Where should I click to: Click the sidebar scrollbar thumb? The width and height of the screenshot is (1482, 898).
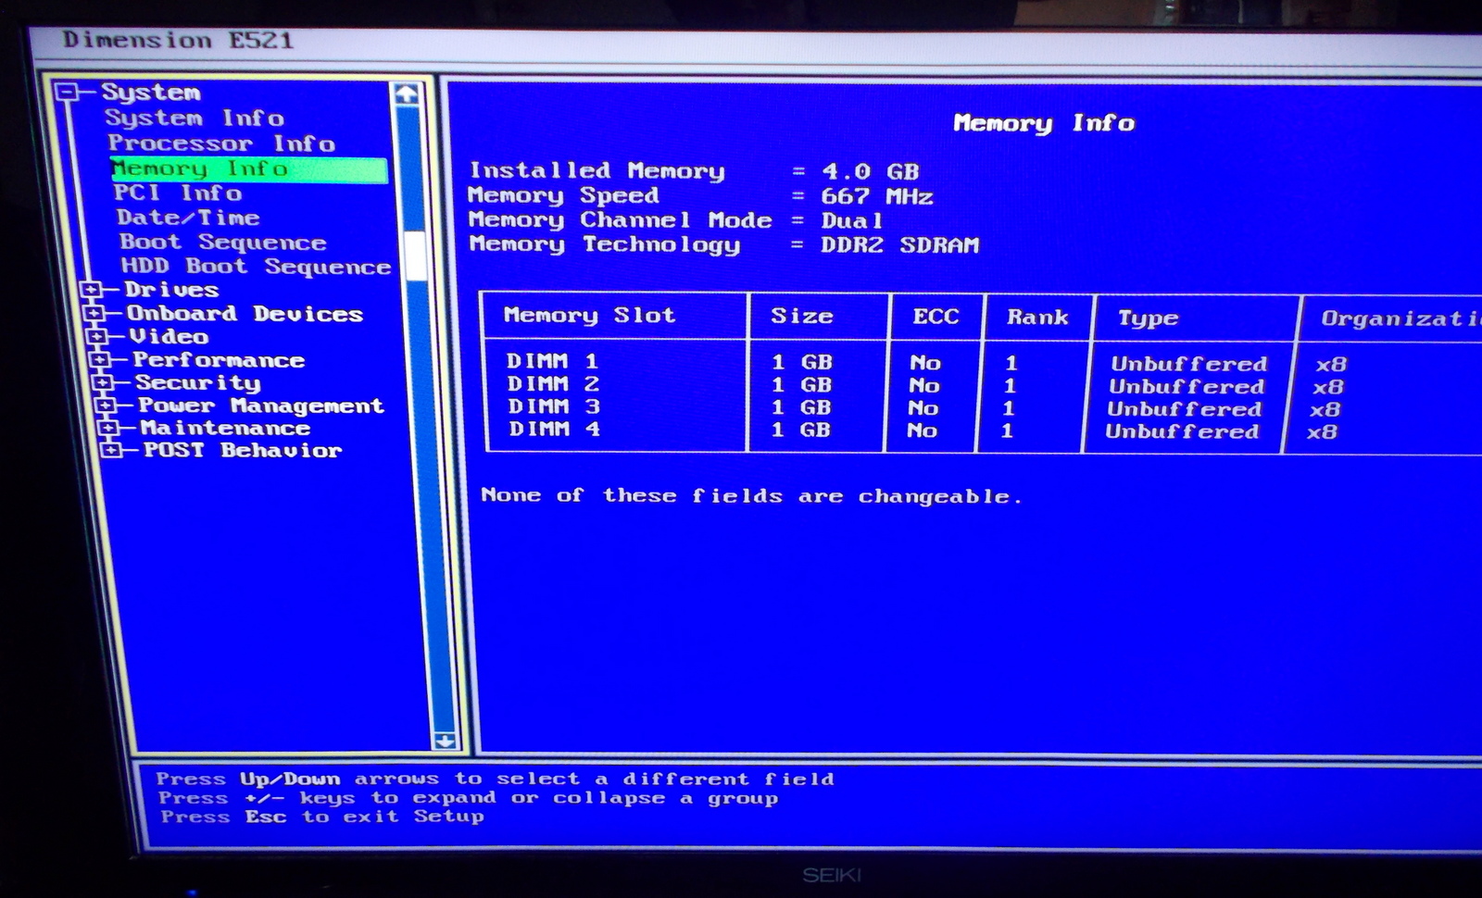[415, 254]
